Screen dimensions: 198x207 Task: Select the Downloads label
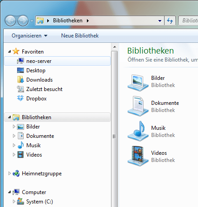pyautogui.click(x=39, y=80)
